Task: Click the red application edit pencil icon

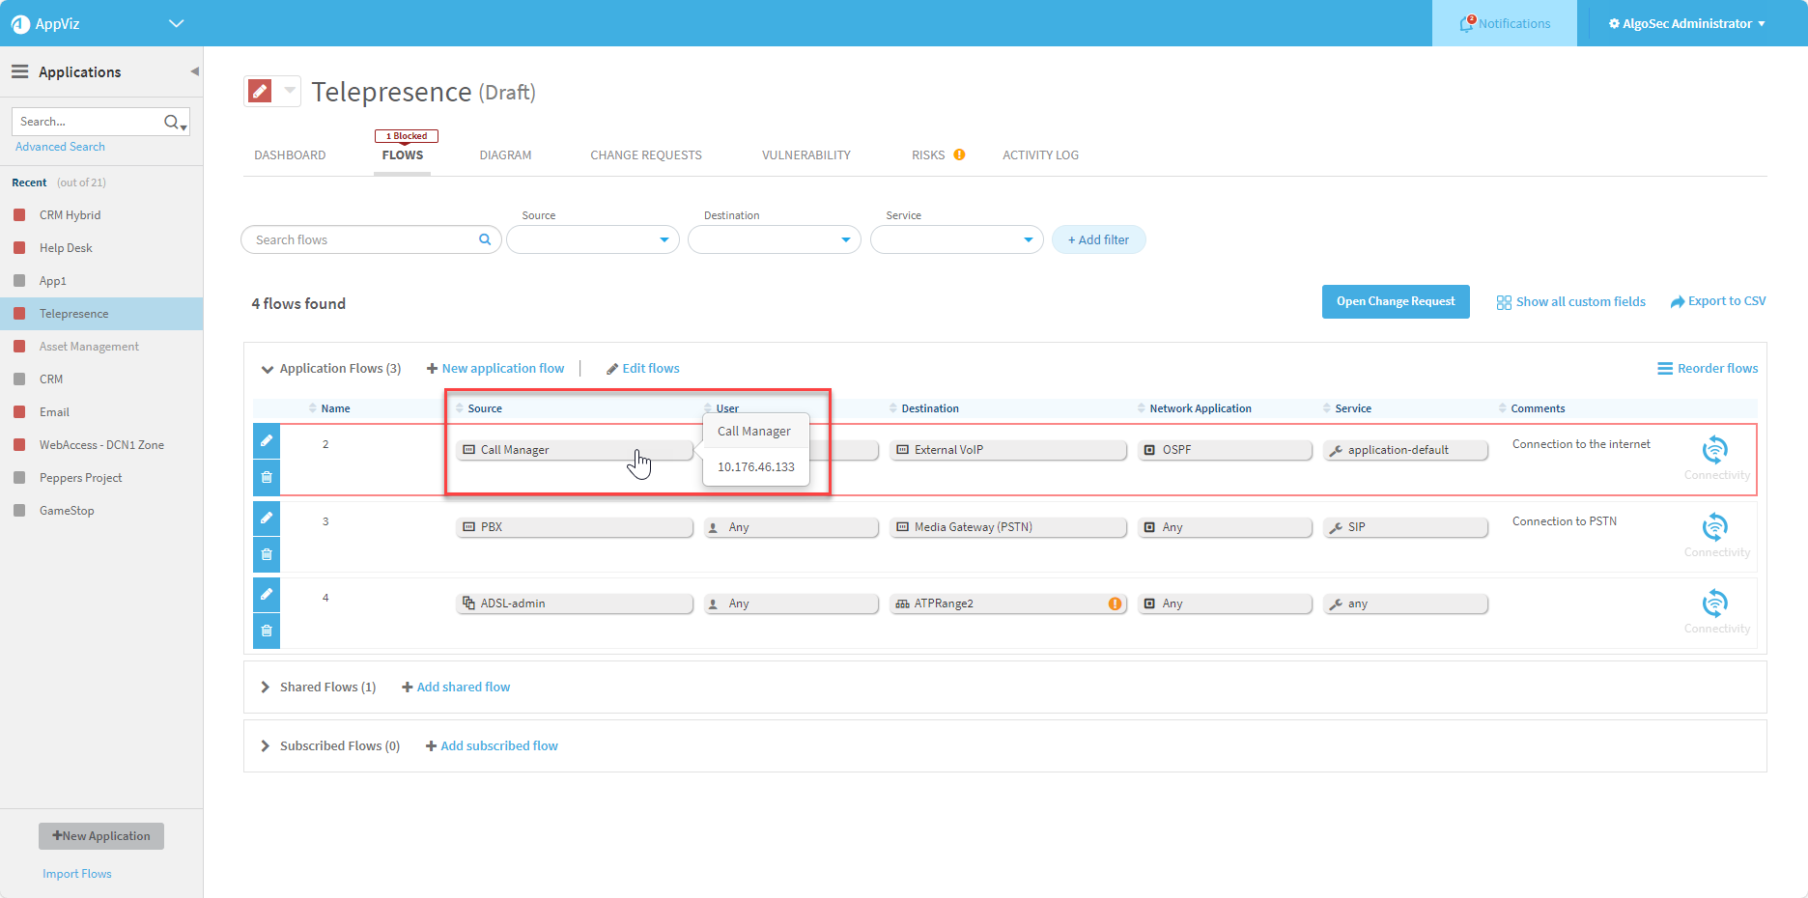Action: tap(260, 91)
